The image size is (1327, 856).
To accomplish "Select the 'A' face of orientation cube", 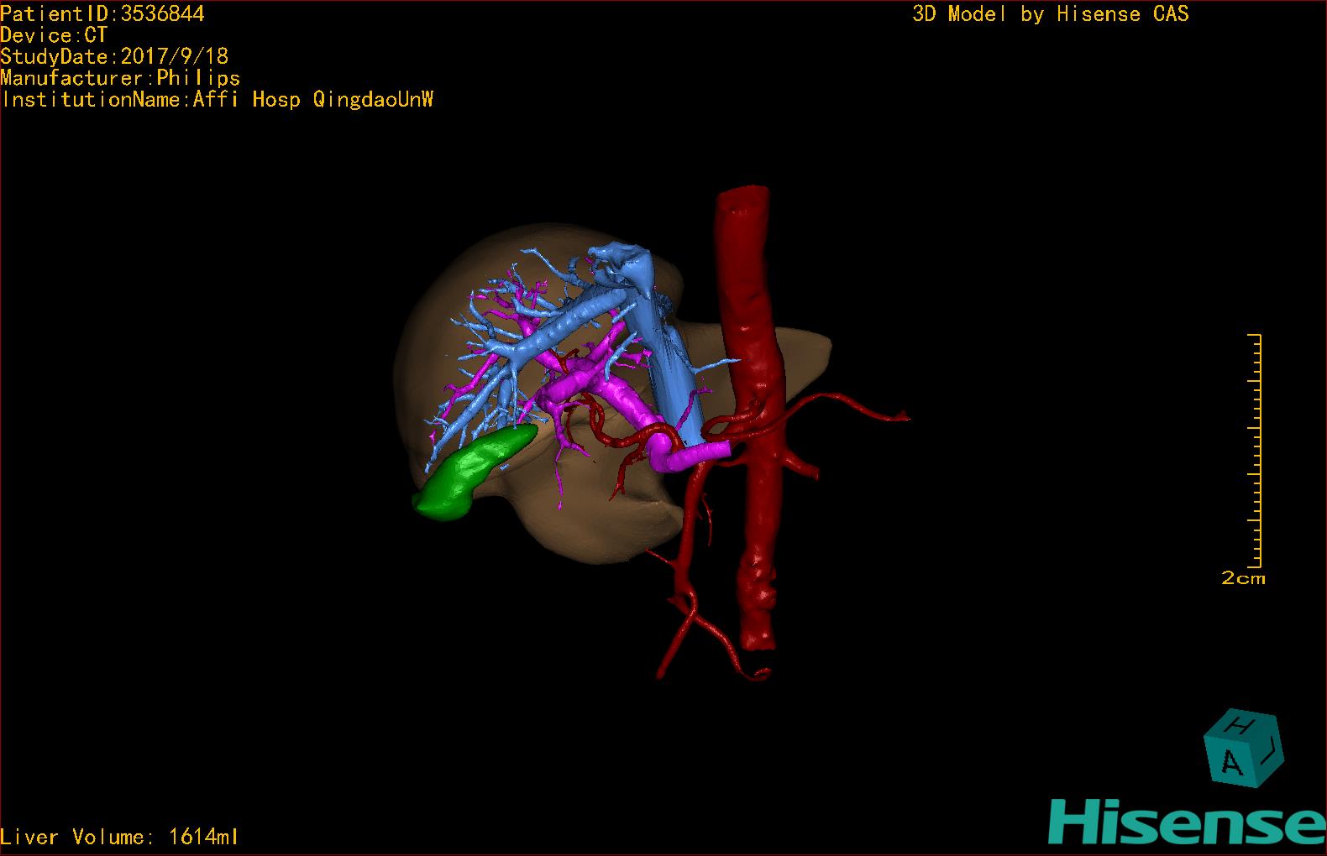I will pos(1231,763).
